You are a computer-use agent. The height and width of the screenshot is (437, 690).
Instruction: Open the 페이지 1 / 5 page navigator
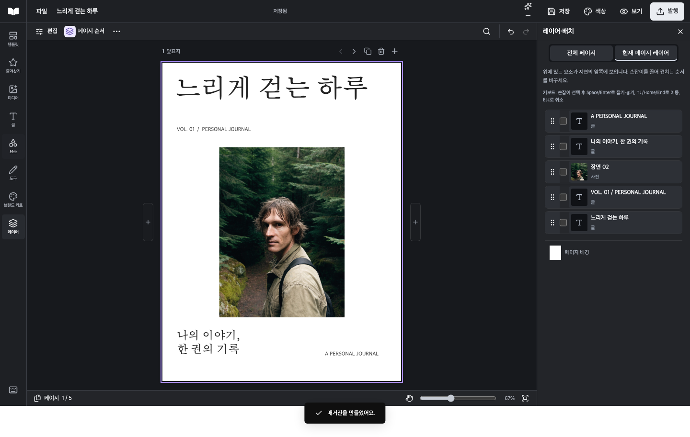point(53,398)
